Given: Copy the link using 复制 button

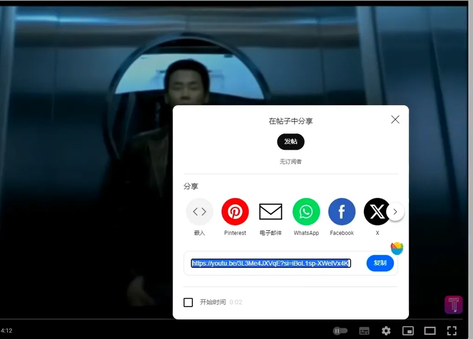Looking at the screenshot, I should coord(380,263).
